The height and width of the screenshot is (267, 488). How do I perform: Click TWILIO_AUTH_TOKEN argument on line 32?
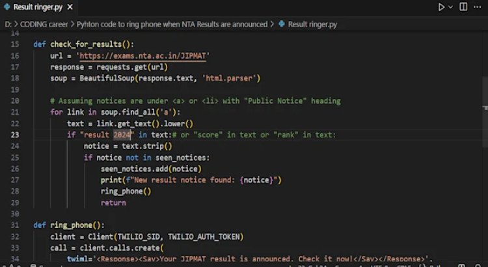coord(204,237)
